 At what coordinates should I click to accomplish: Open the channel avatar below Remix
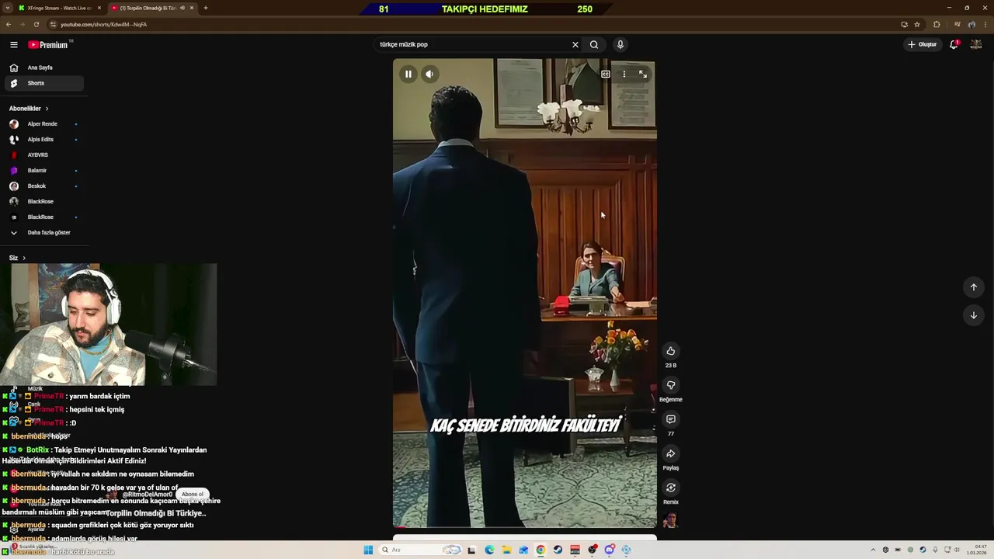670,519
